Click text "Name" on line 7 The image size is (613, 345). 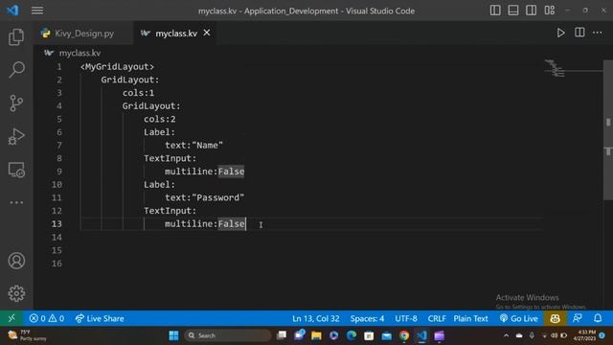207,145
